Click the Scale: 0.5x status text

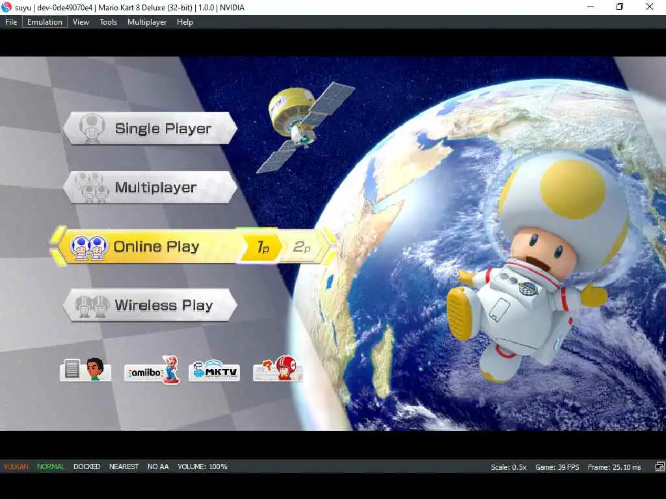(509, 467)
